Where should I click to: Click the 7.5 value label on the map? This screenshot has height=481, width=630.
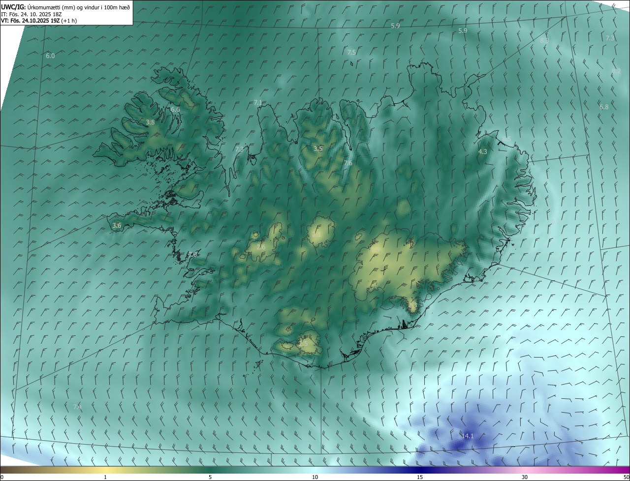(351, 52)
